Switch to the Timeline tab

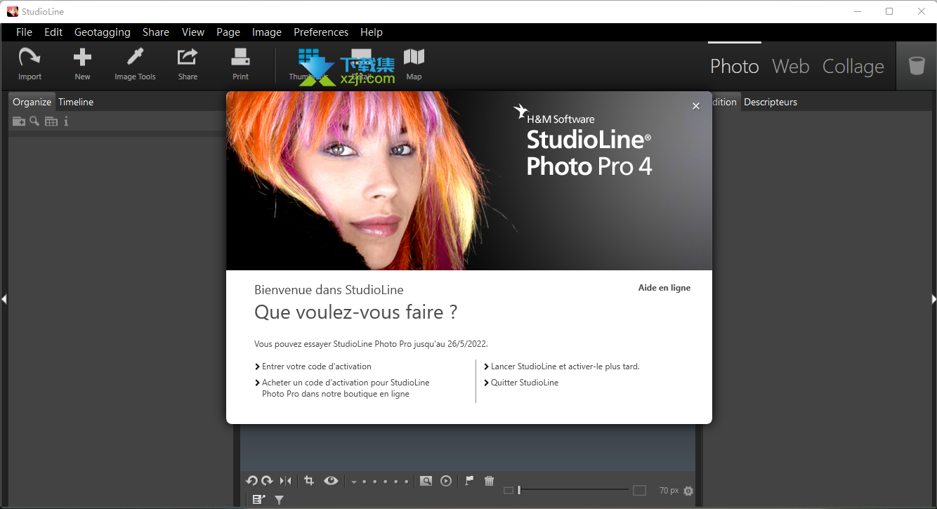tap(76, 102)
